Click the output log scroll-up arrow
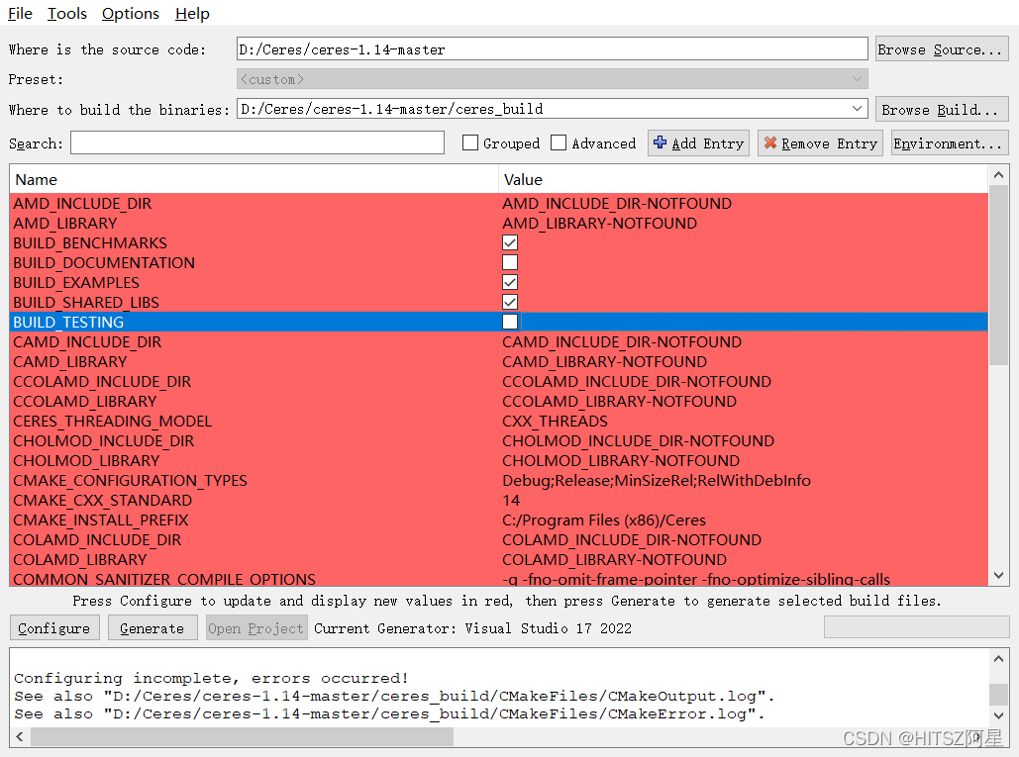1019x757 pixels. 999,658
